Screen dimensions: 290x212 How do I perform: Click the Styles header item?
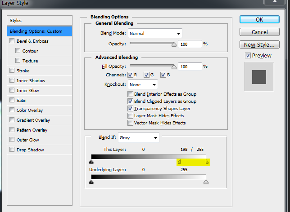(x=40, y=21)
